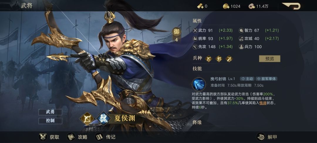Open the 攻略 strategy guide
Screen dimensions: 317x143
coord(77,137)
